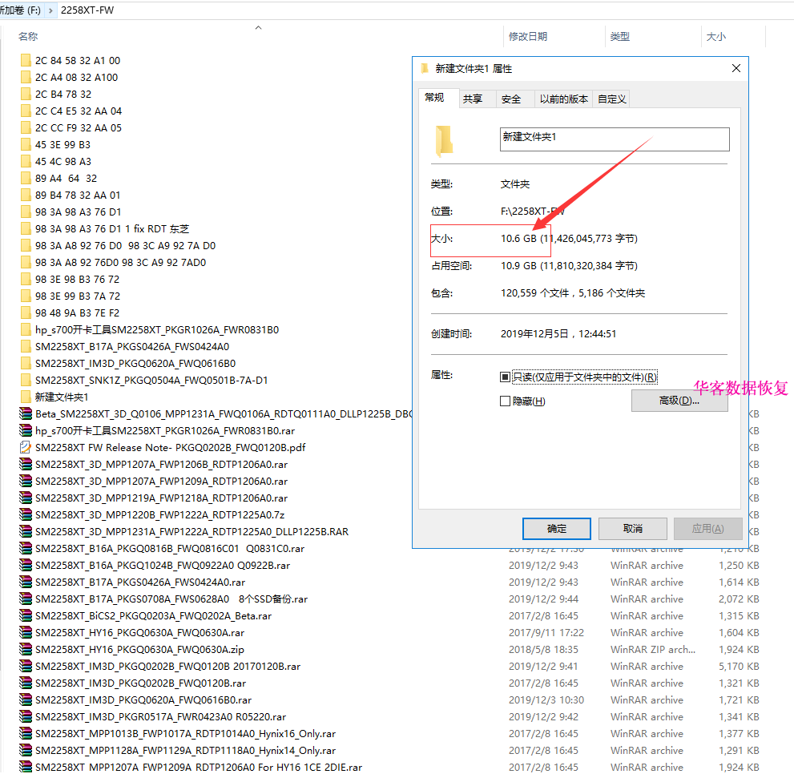Viewport: 794px width, 774px height.
Task: Select SM2258XT_HY16_PKGQ0630A_FWQ0630A.rar file
Action: 139,633
